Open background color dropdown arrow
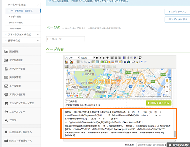190x147 pixels. tap(74, 62)
